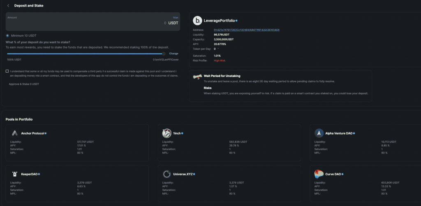Screen dimensions: 421x206
Task: Click the Anchor Protocol pool icon
Action: click(14, 133)
